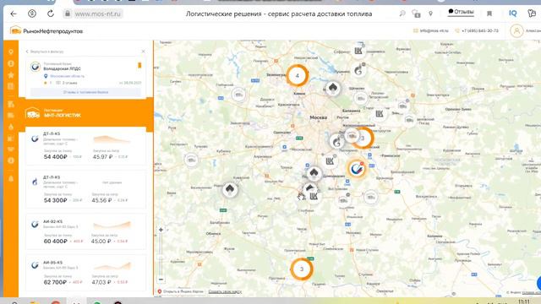Click the lock icon at the bottom of the orange sidebar
This screenshot has height=304, width=541.
[11, 178]
